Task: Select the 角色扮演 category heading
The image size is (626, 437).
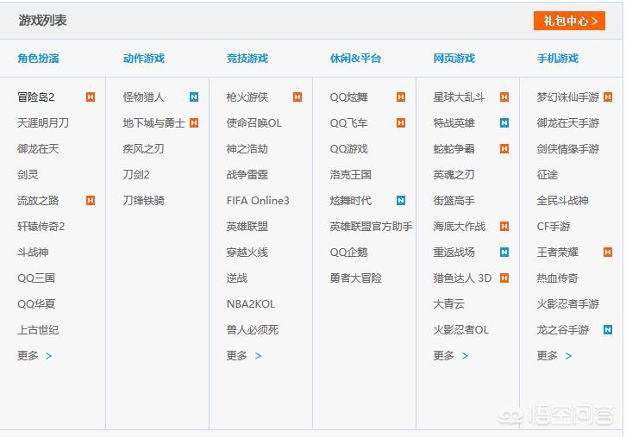Action: [38, 59]
